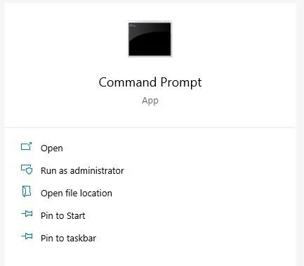Select Open file location

[x=77, y=194]
